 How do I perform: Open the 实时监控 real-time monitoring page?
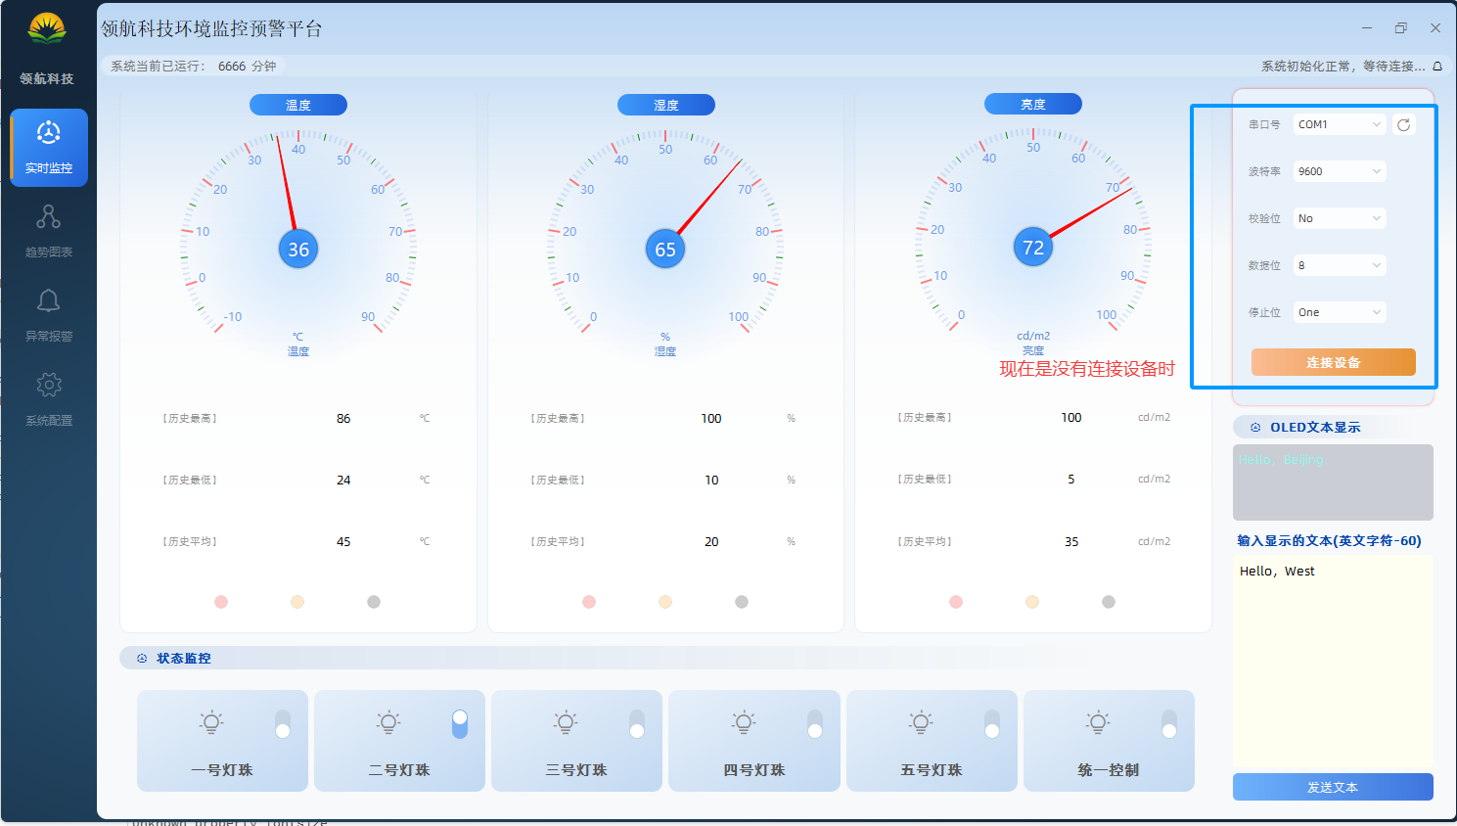point(49,148)
